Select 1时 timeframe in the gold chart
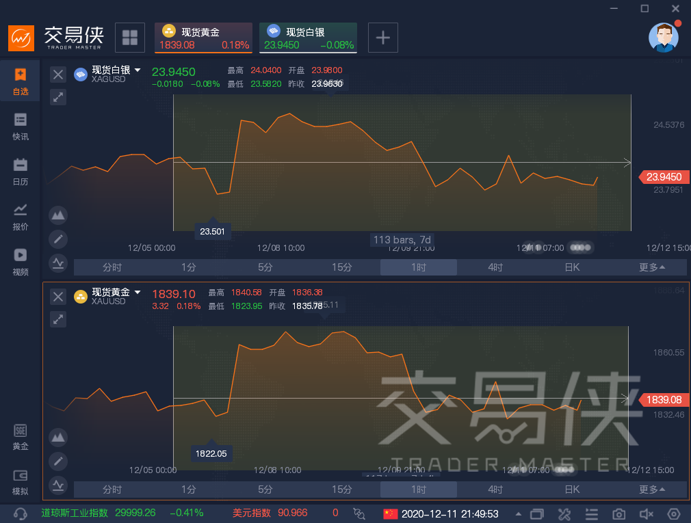Image resolution: width=691 pixels, height=523 pixels. [x=419, y=490]
